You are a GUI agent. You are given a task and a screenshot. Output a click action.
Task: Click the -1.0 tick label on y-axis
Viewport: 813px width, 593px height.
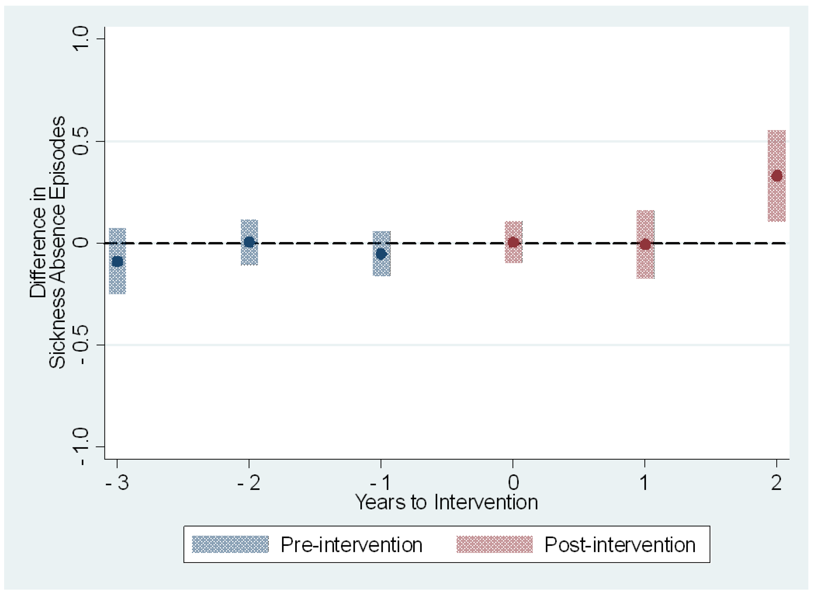(x=81, y=447)
